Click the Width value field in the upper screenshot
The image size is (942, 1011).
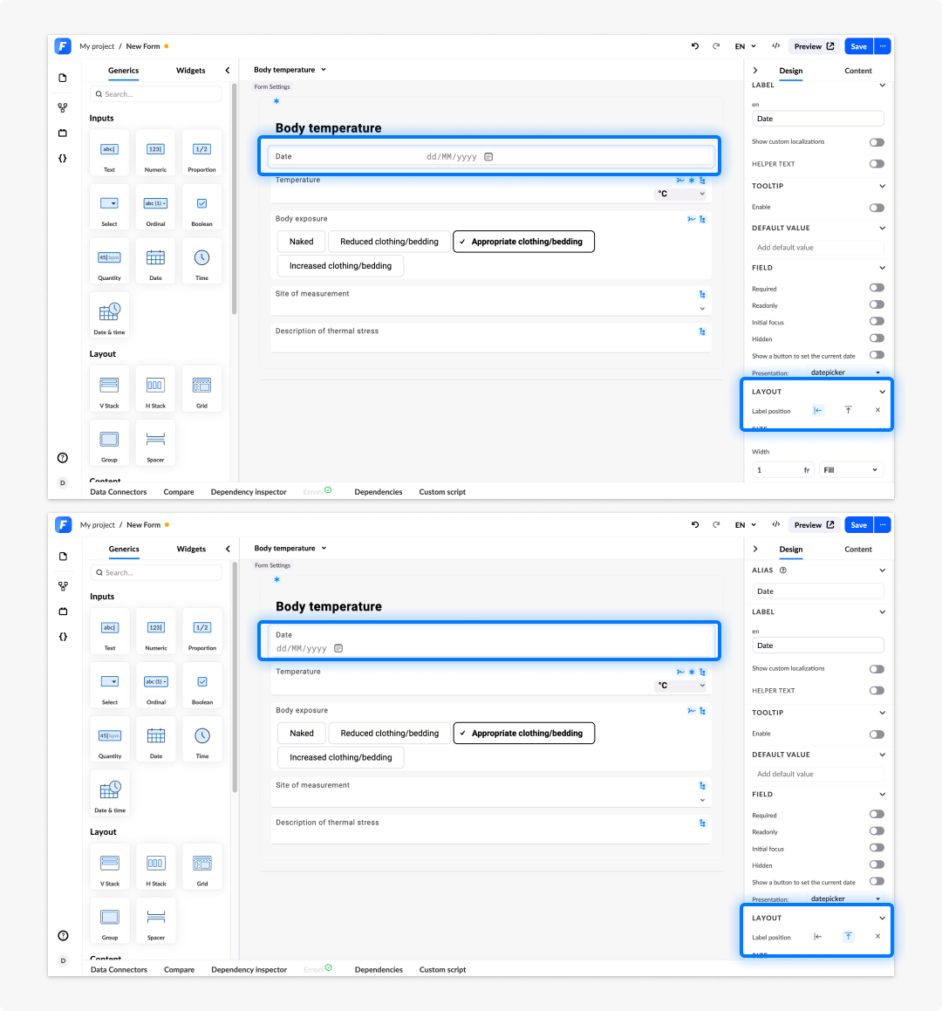[782, 470]
